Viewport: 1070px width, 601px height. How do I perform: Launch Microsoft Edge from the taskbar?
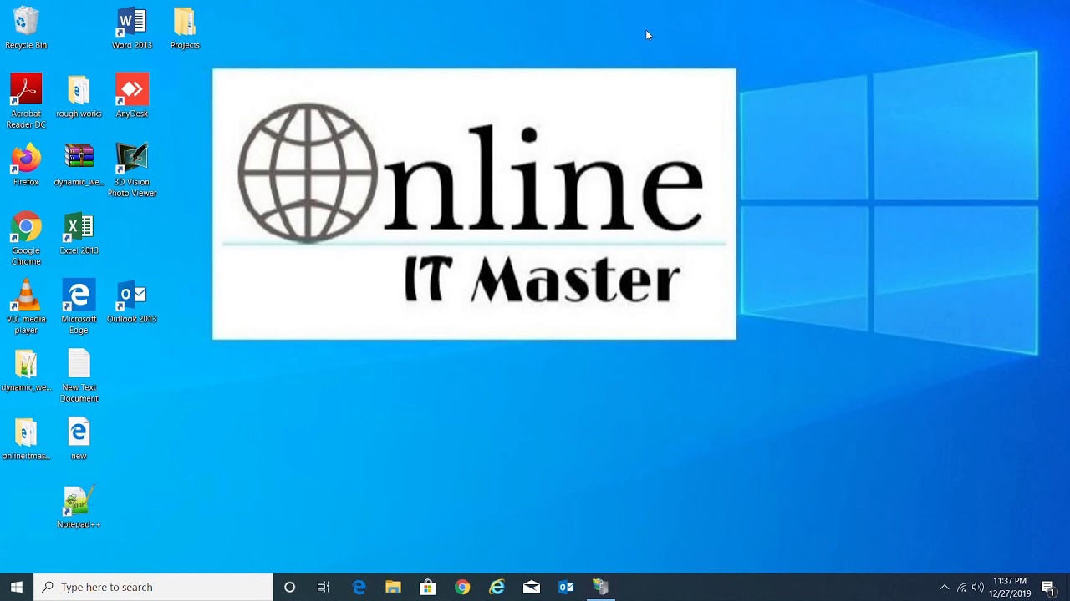coord(359,587)
